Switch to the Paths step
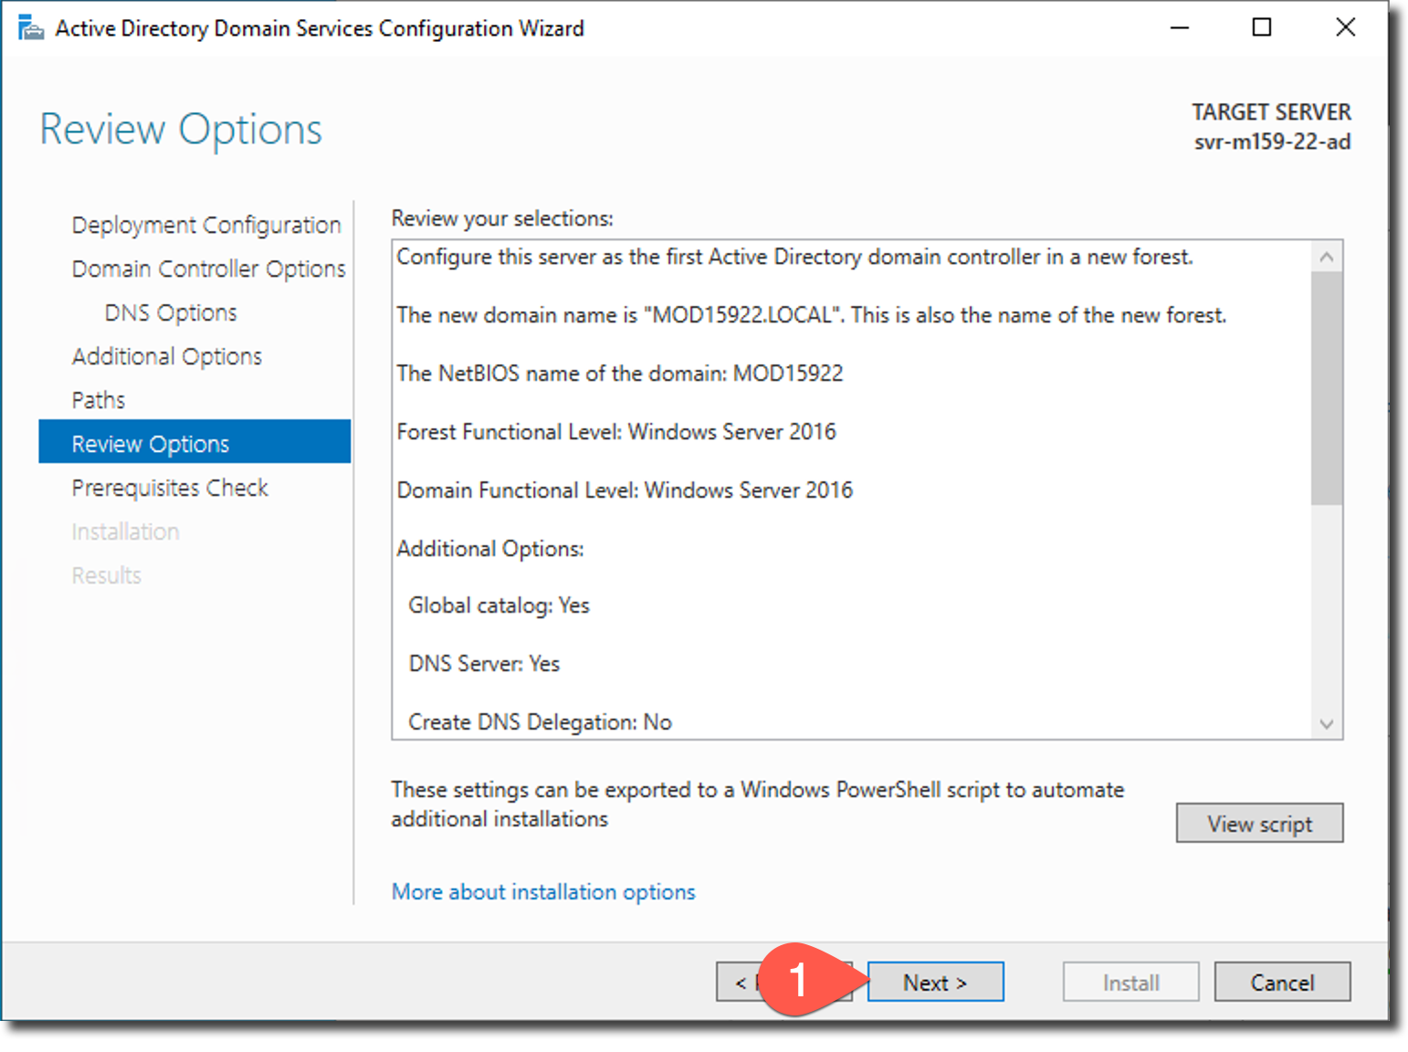Viewport: 1408px width, 1052px height. point(99,400)
